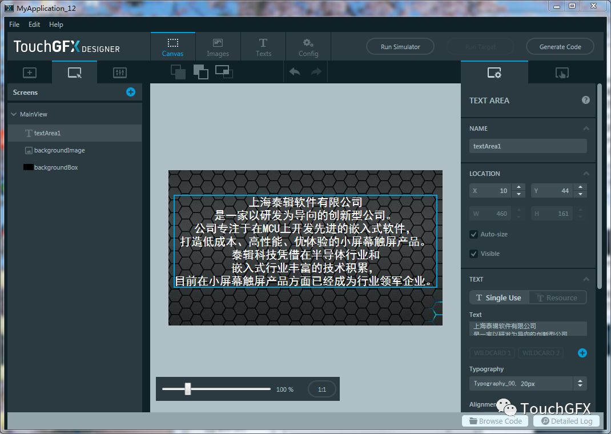This screenshot has height=434, width=611.
Task: Click the Browse Code button
Action: pyautogui.click(x=495, y=421)
